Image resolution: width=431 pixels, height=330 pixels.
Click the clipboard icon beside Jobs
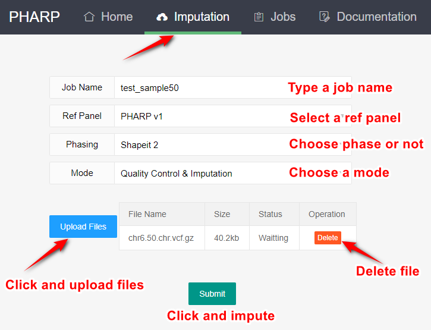[x=259, y=17]
